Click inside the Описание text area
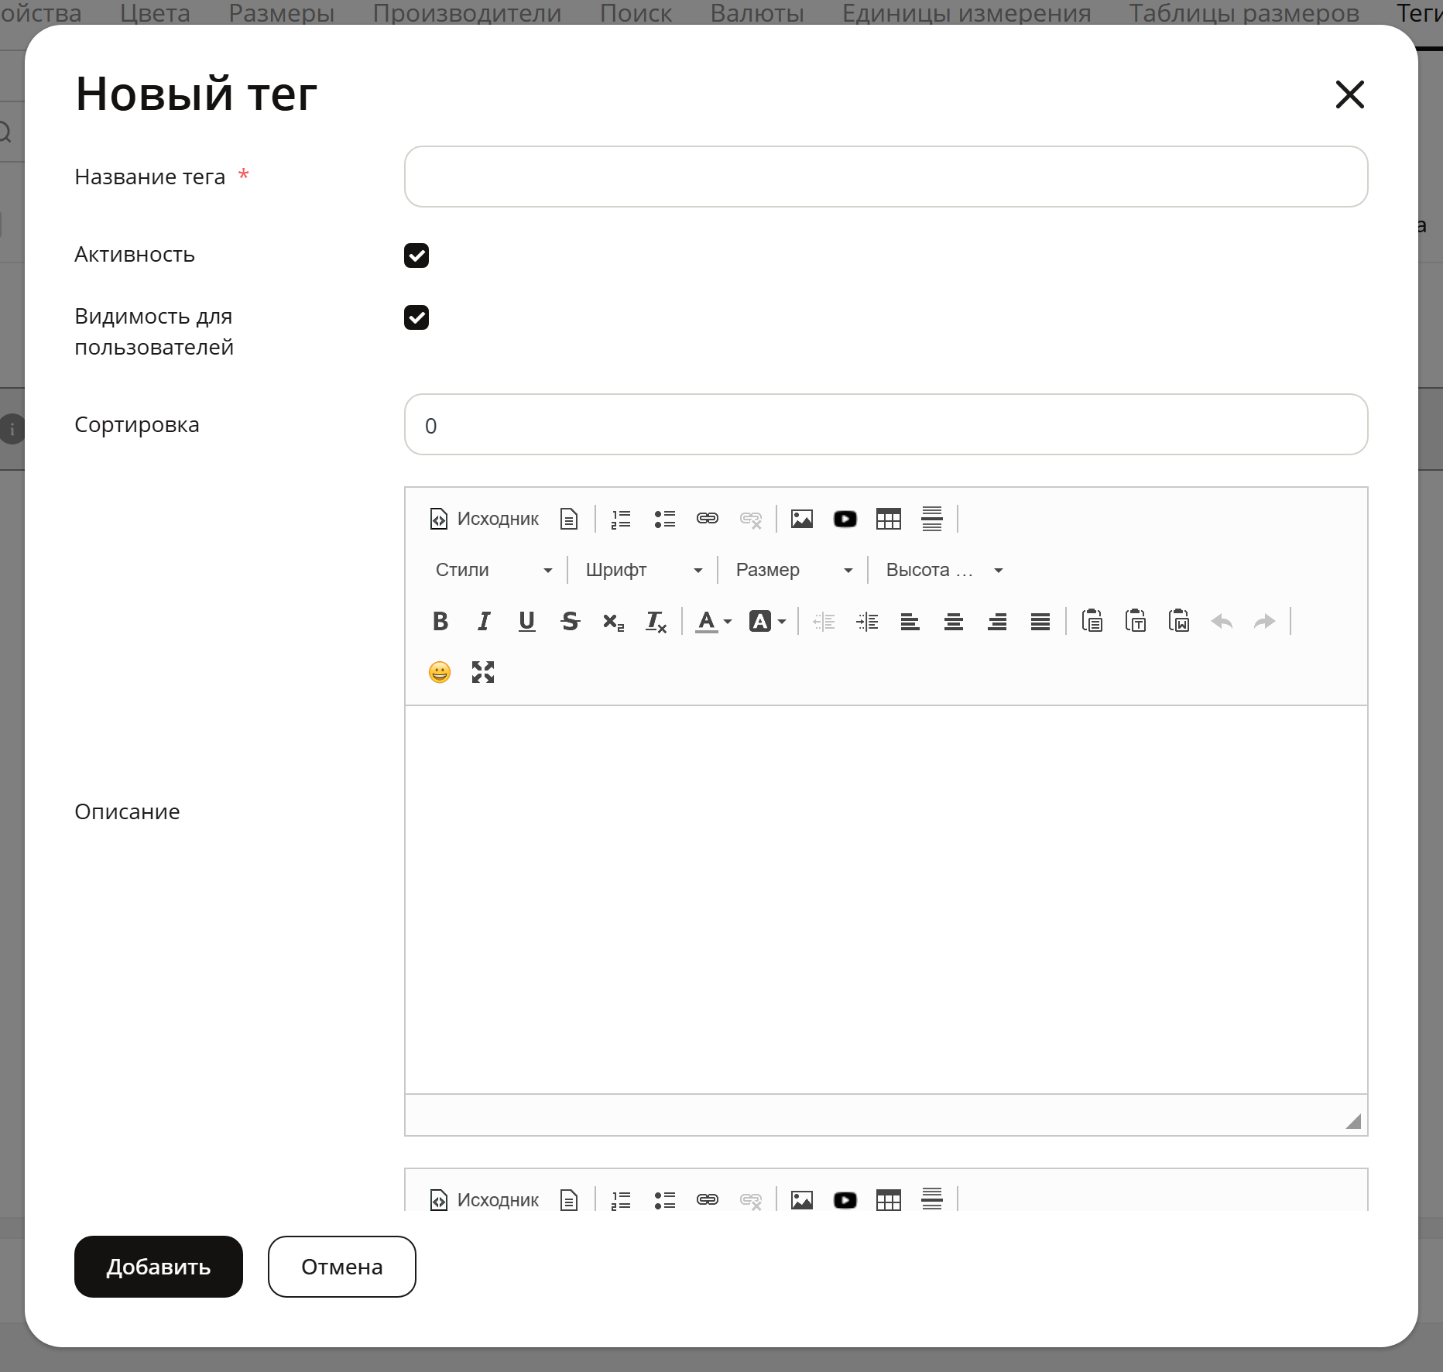The width and height of the screenshot is (1443, 1372). pyautogui.click(x=886, y=900)
